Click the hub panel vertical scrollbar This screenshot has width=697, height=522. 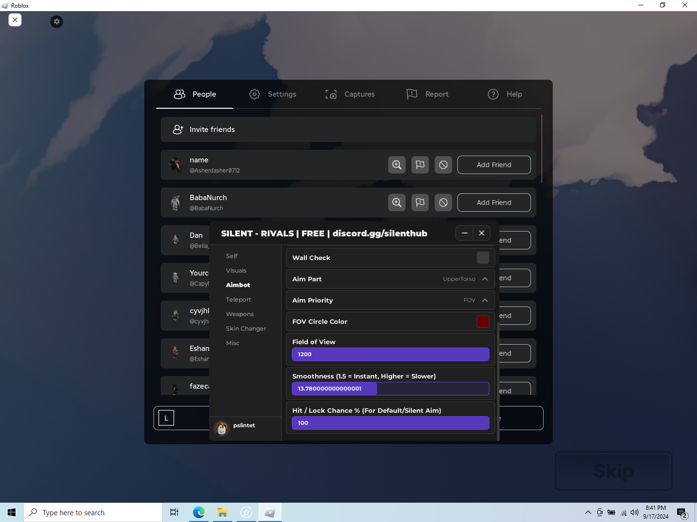tap(498, 382)
